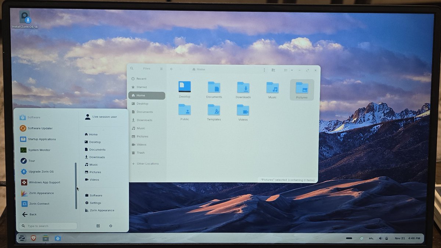This screenshot has height=248, width=441.
Task: Click the search icon in the Files window
Action: click(132, 69)
